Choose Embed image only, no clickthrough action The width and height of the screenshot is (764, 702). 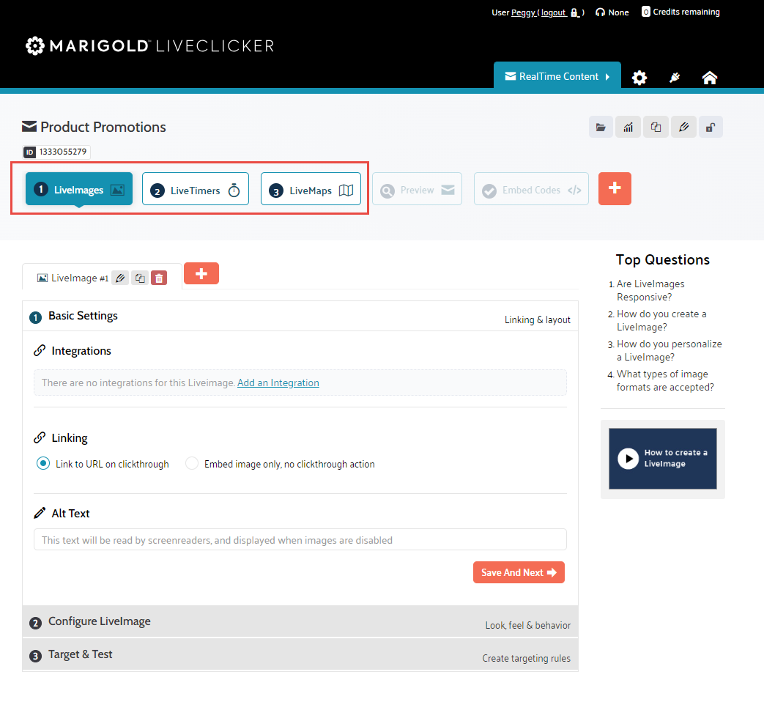click(x=192, y=463)
